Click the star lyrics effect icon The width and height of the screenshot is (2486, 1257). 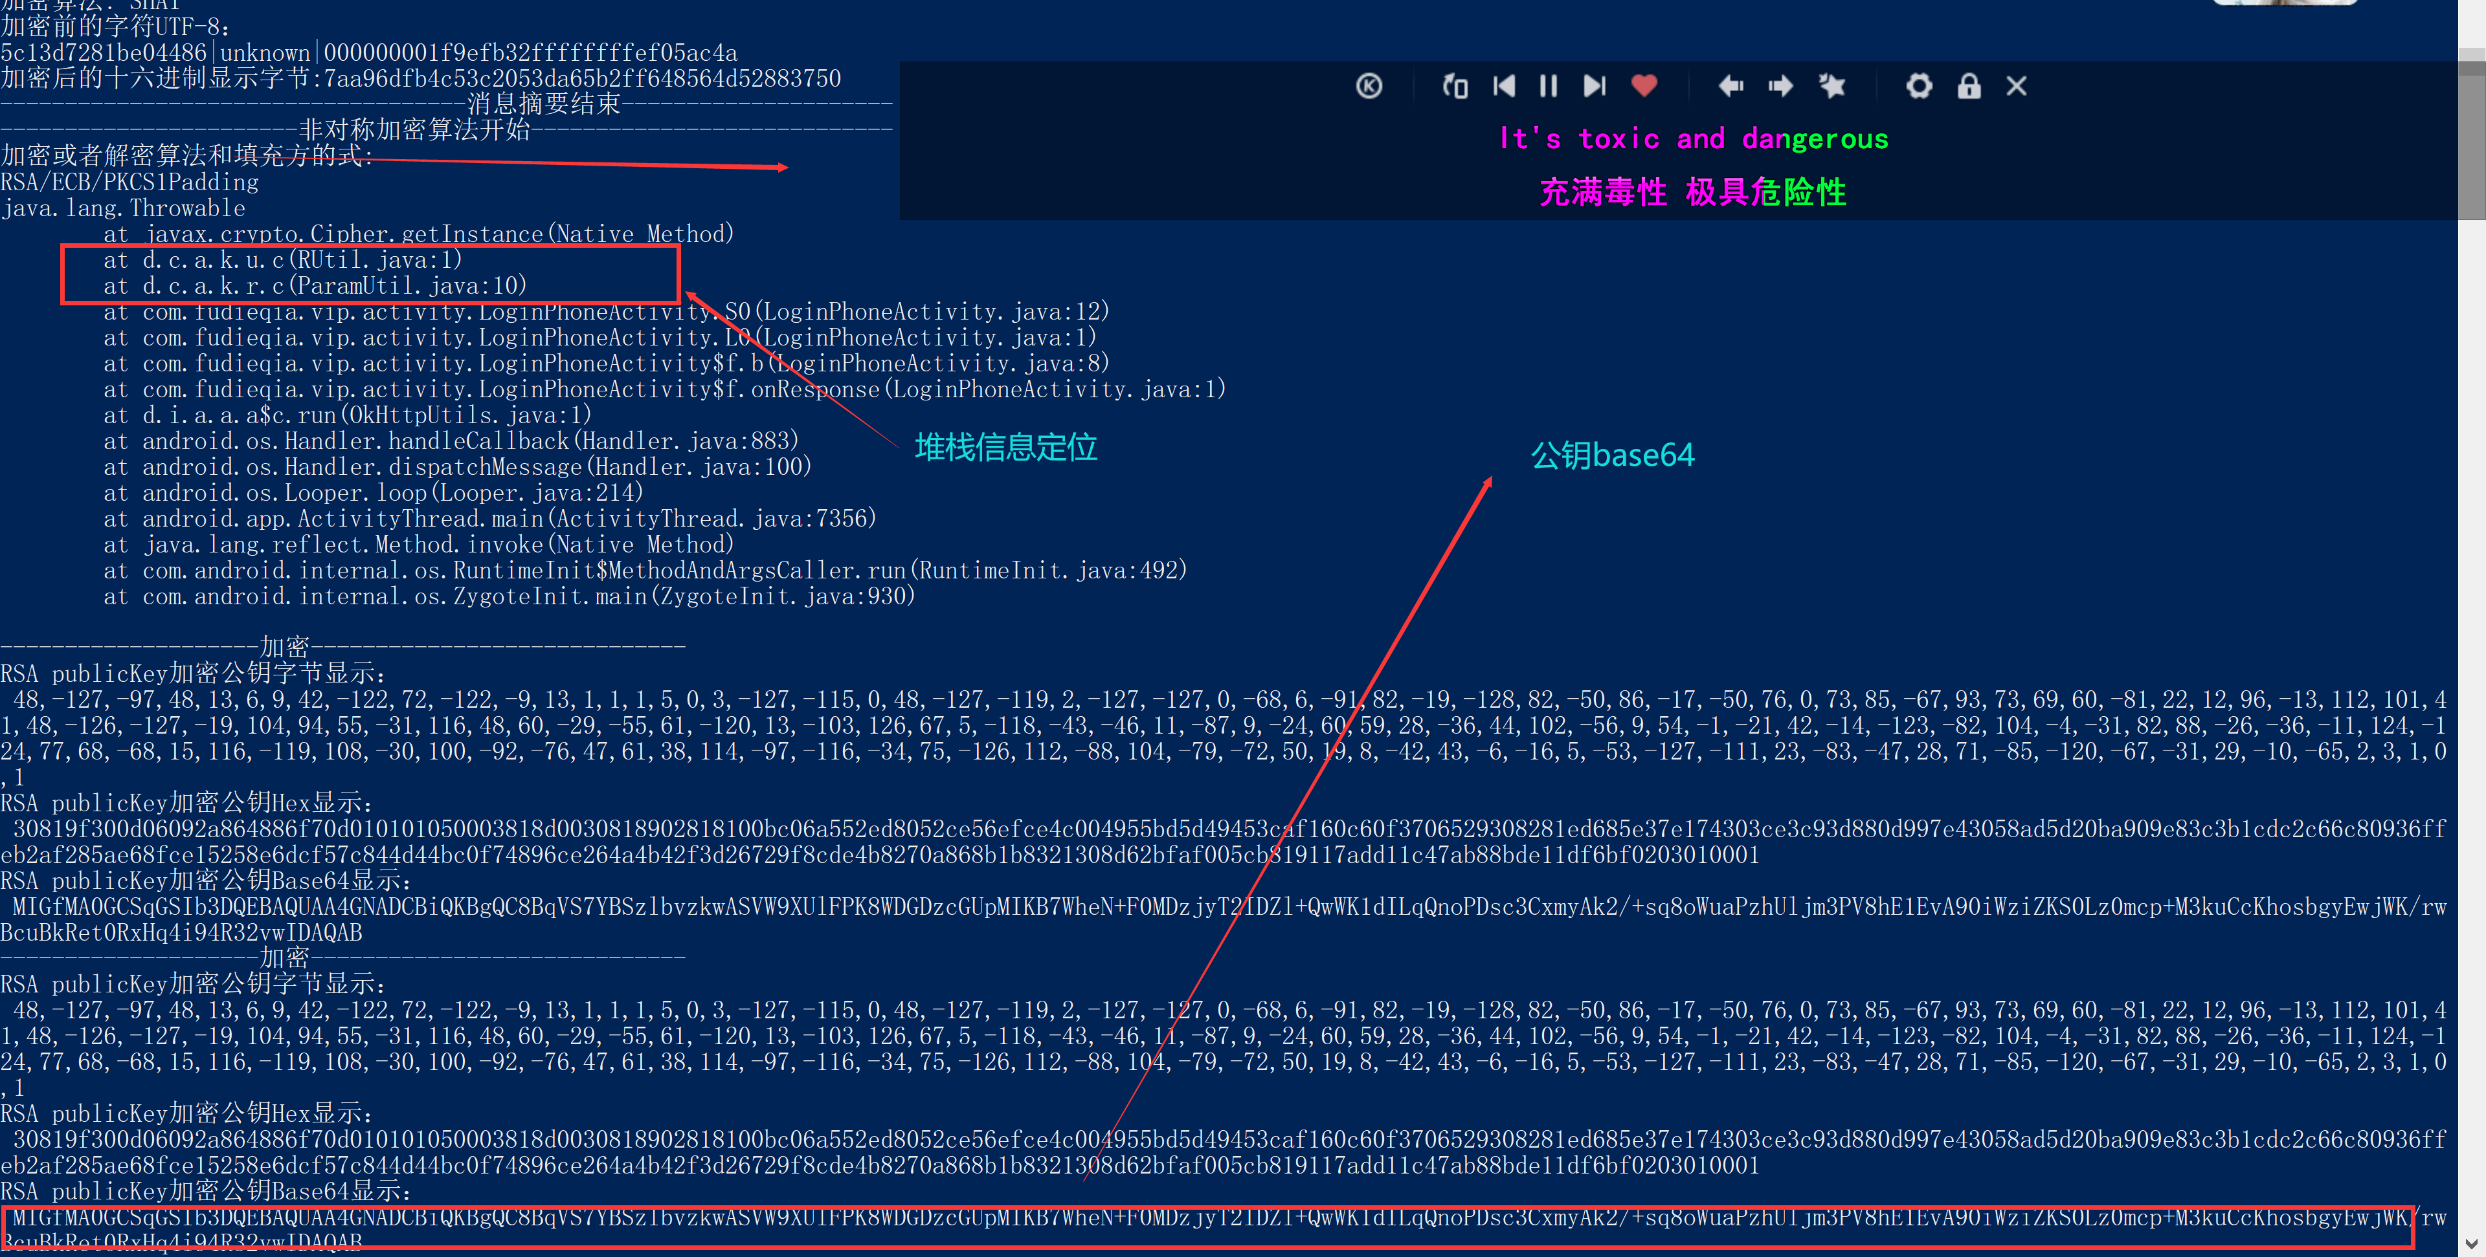[1831, 86]
